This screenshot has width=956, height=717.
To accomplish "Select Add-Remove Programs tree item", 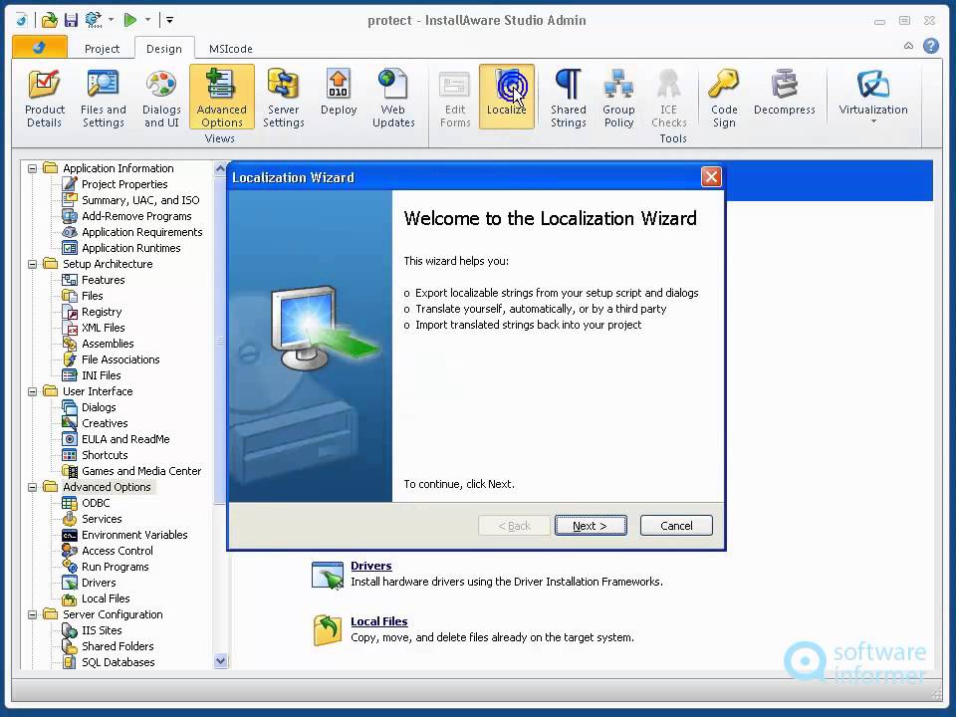I will tap(136, 216).
